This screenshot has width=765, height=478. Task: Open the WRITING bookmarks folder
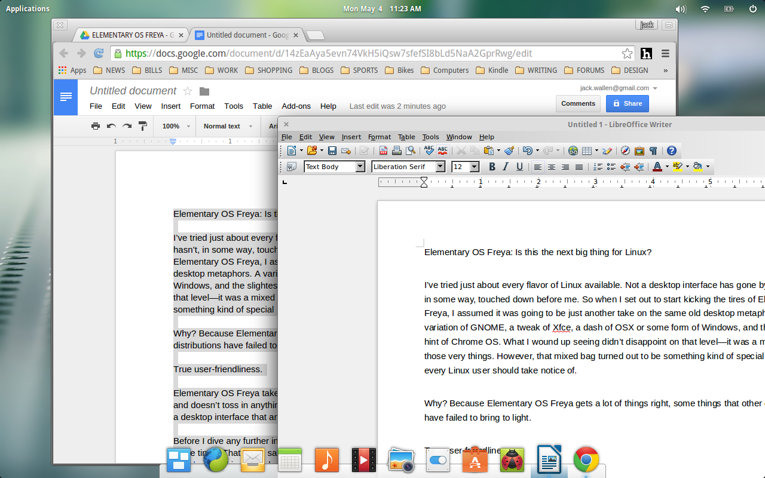[536, 70]
